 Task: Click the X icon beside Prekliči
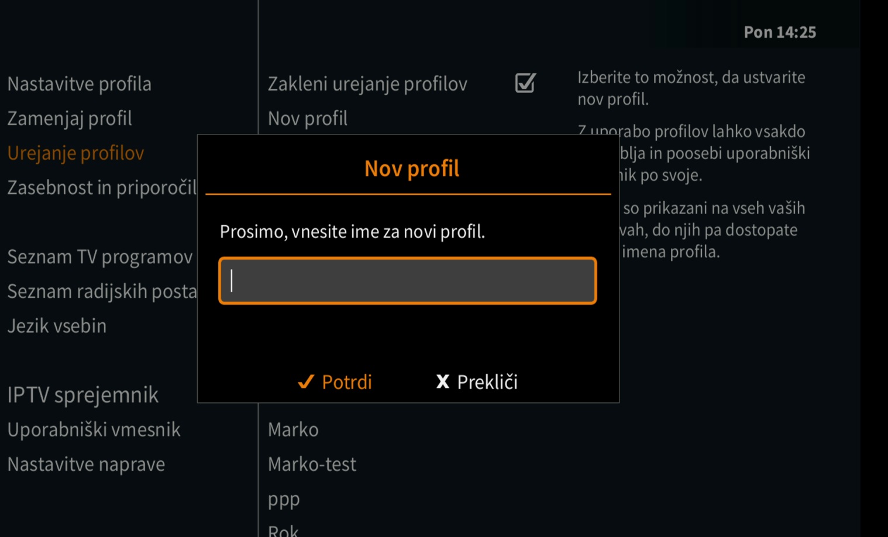(443, 382)
